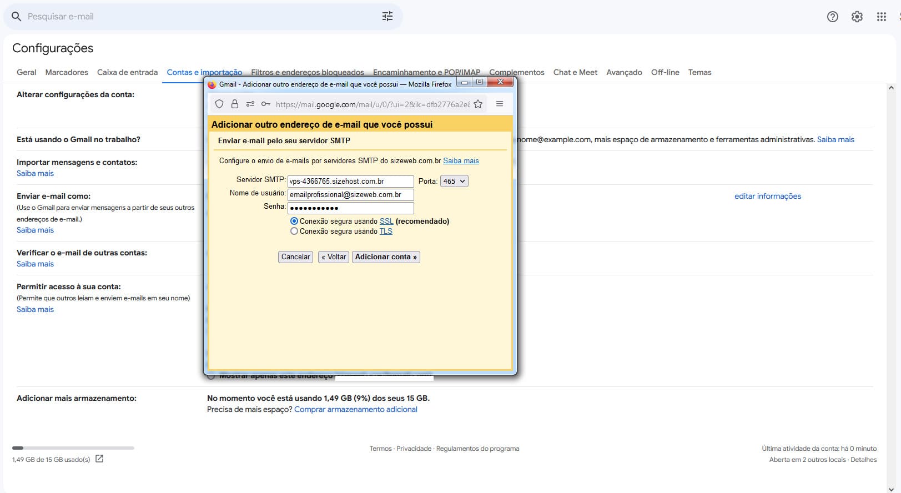Open storage details external link icon
901x493 pixels.
pos(99,459)
